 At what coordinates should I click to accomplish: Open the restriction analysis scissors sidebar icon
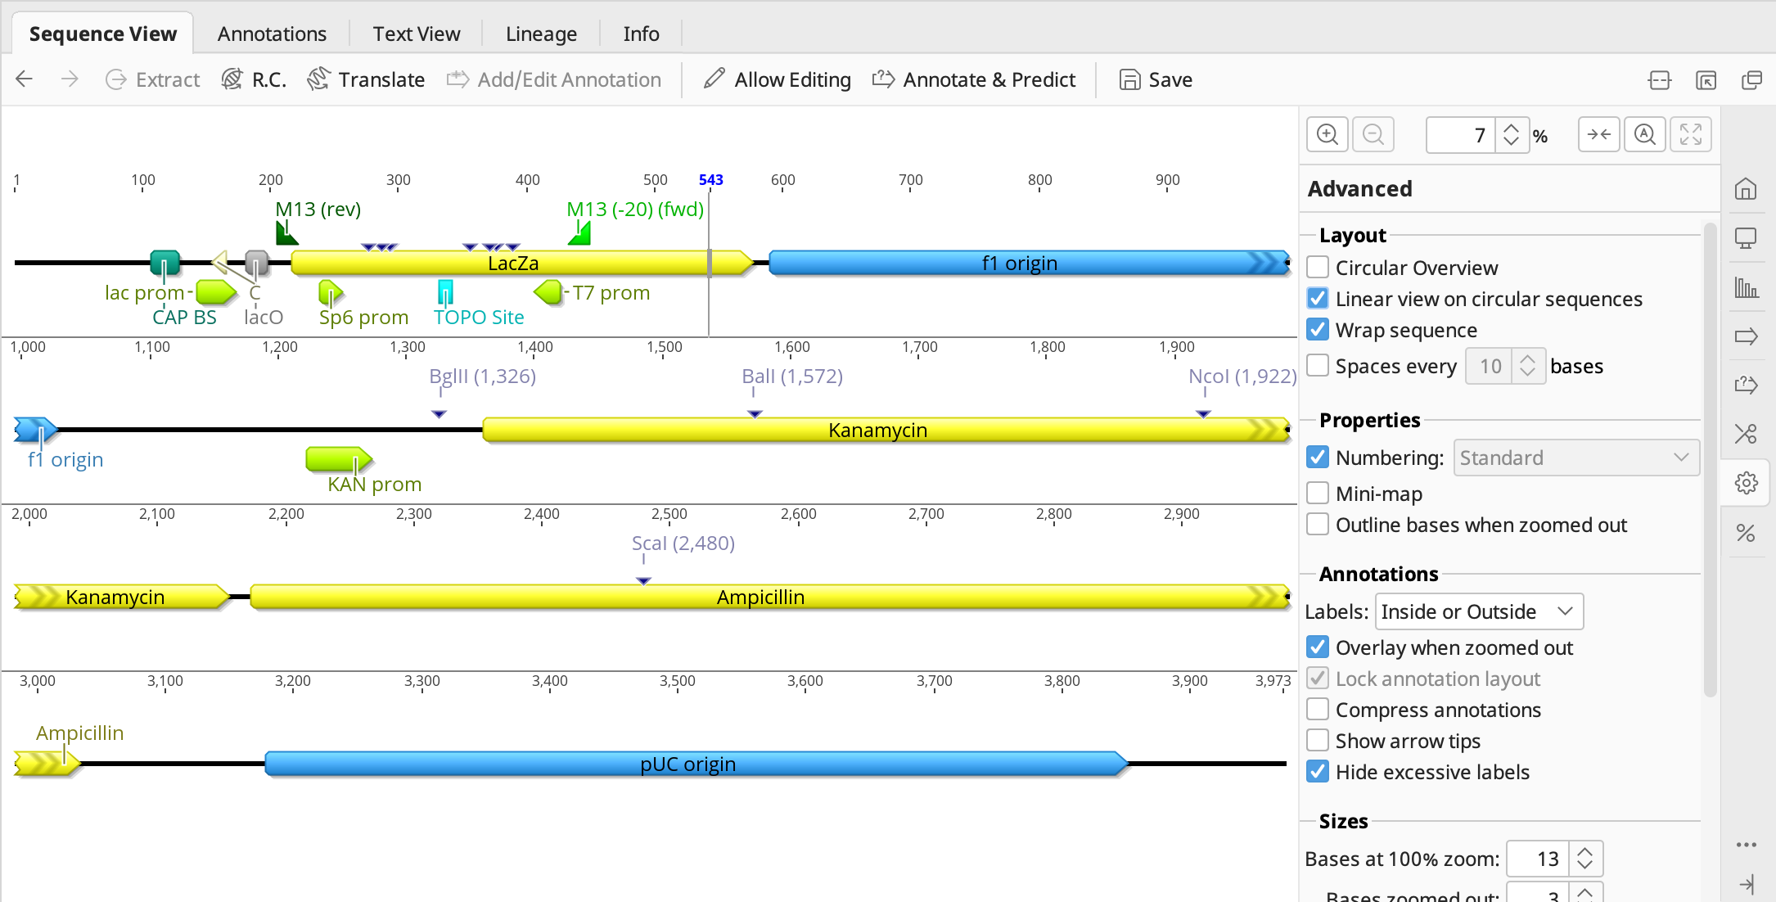tap(1746, 434)
